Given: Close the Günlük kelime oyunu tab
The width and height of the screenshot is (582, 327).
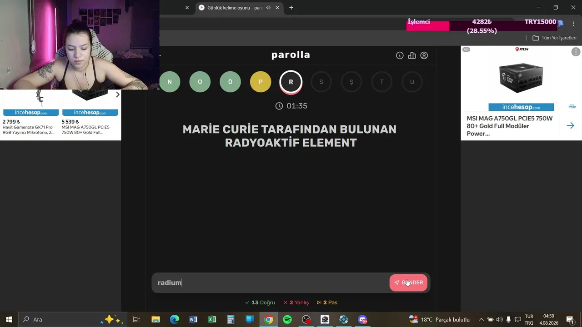Looking at the screenshot, I should pyautogui.click(x=277, y=8).
